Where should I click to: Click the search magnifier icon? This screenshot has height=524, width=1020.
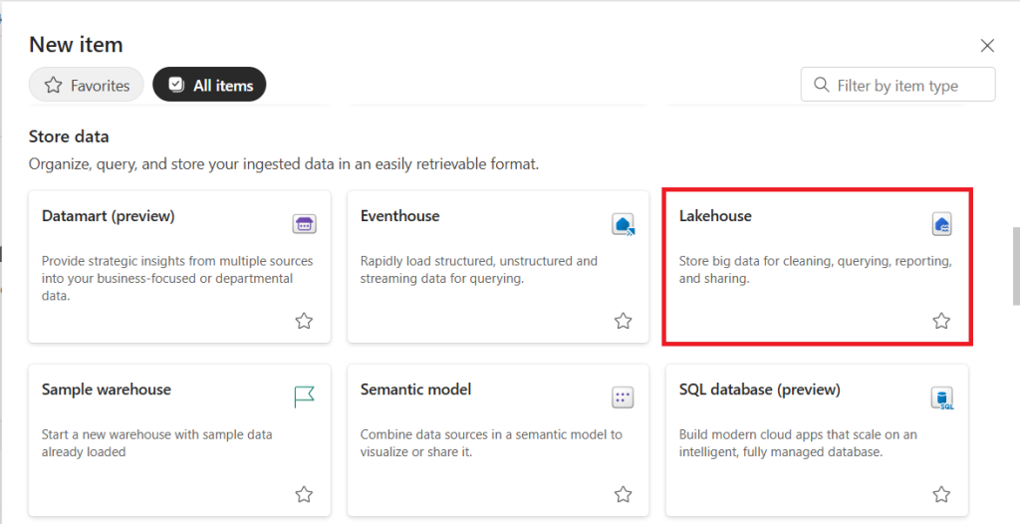(x=822, y=86)
